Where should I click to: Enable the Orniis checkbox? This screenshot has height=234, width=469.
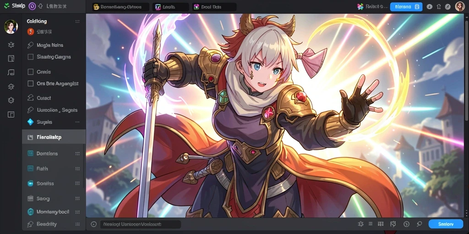pyautogui.click(x=30, y=72)
